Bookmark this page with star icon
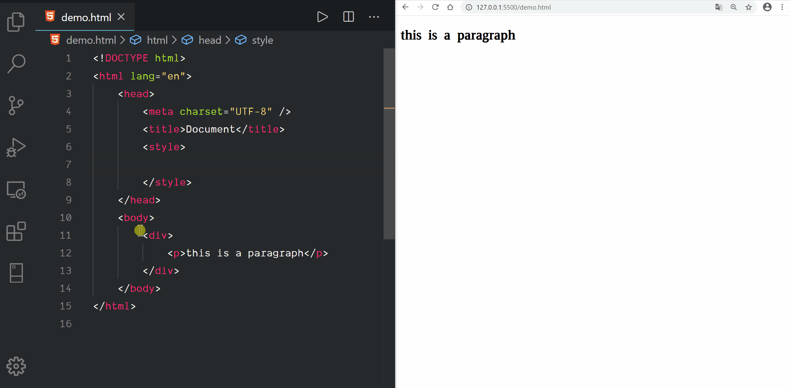The width and height of the screenshot is (790, 388). pos(748,7)
